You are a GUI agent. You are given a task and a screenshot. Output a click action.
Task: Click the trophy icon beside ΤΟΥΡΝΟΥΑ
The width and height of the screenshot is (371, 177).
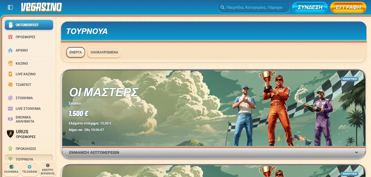click(x=10, y=159)
